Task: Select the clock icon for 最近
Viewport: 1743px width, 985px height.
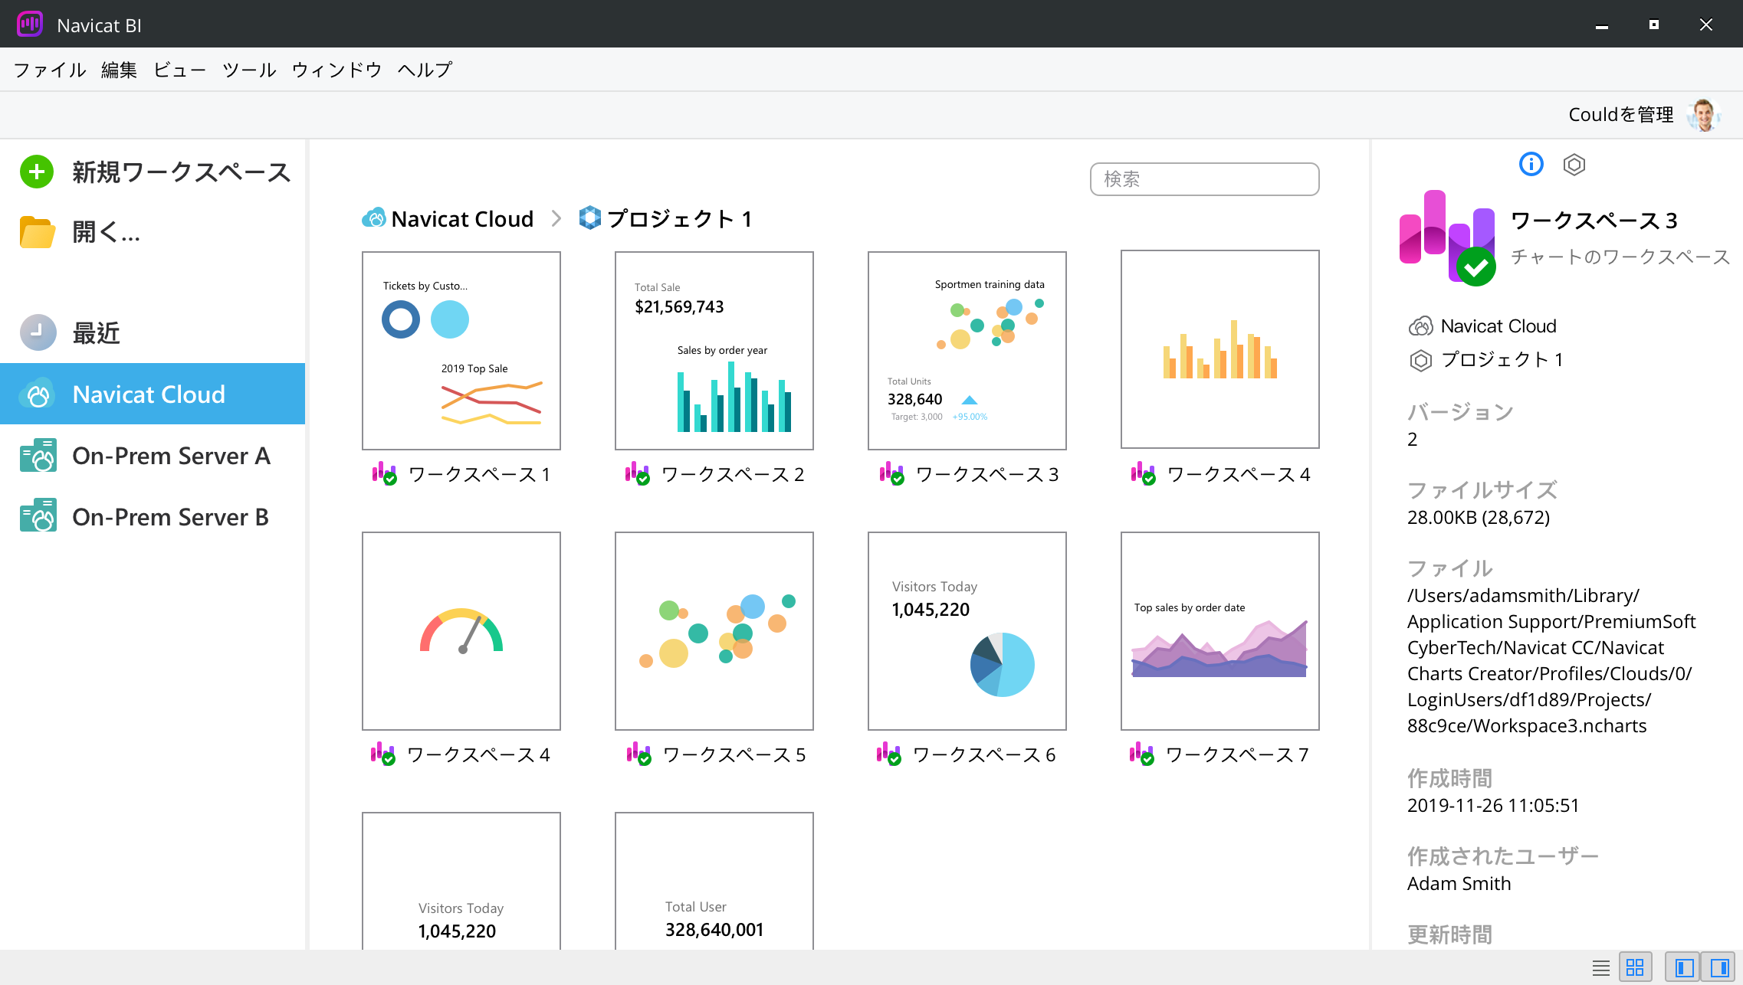Action: point(38,332)
